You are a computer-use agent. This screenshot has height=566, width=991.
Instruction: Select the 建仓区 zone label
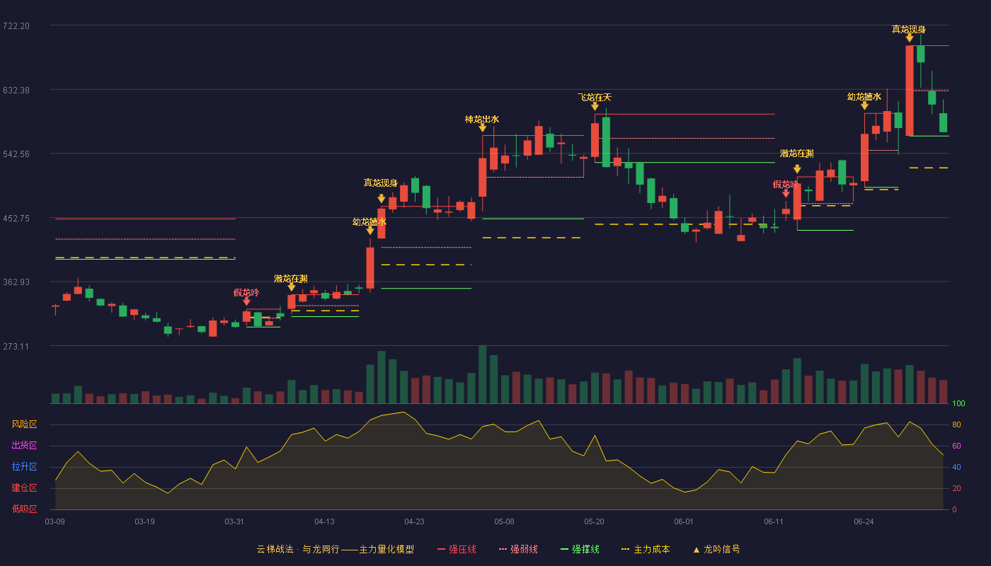point(24,488)
